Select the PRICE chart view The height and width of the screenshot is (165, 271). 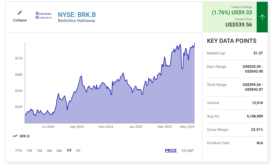171,150
